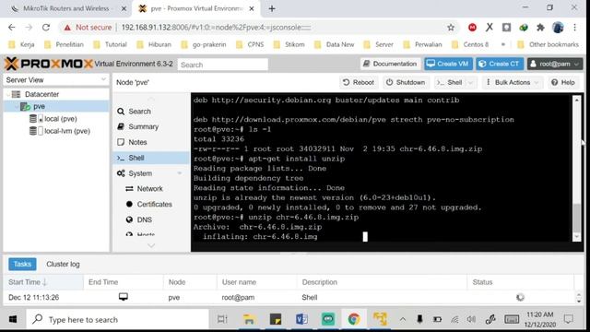Open the node Summary panel
The height and width of the screenshot is (332, 590).
[x=144, y=127]
